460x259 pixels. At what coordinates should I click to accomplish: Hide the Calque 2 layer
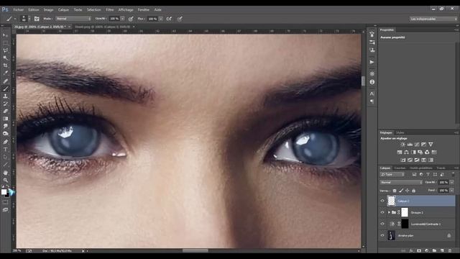coord(382,201)
